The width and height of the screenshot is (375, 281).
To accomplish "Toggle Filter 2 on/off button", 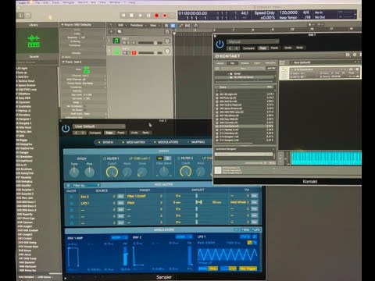I will pos(179,158).
